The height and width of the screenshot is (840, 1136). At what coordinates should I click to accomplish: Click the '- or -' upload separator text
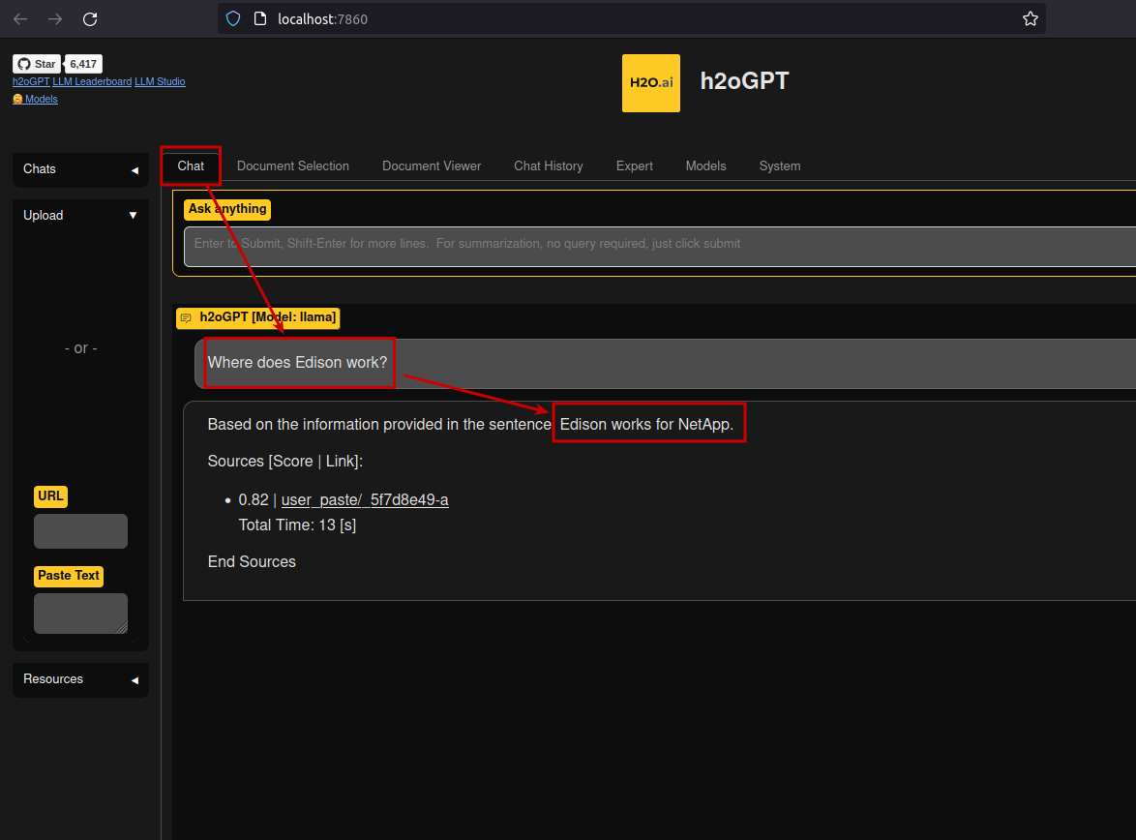(80, 347)
